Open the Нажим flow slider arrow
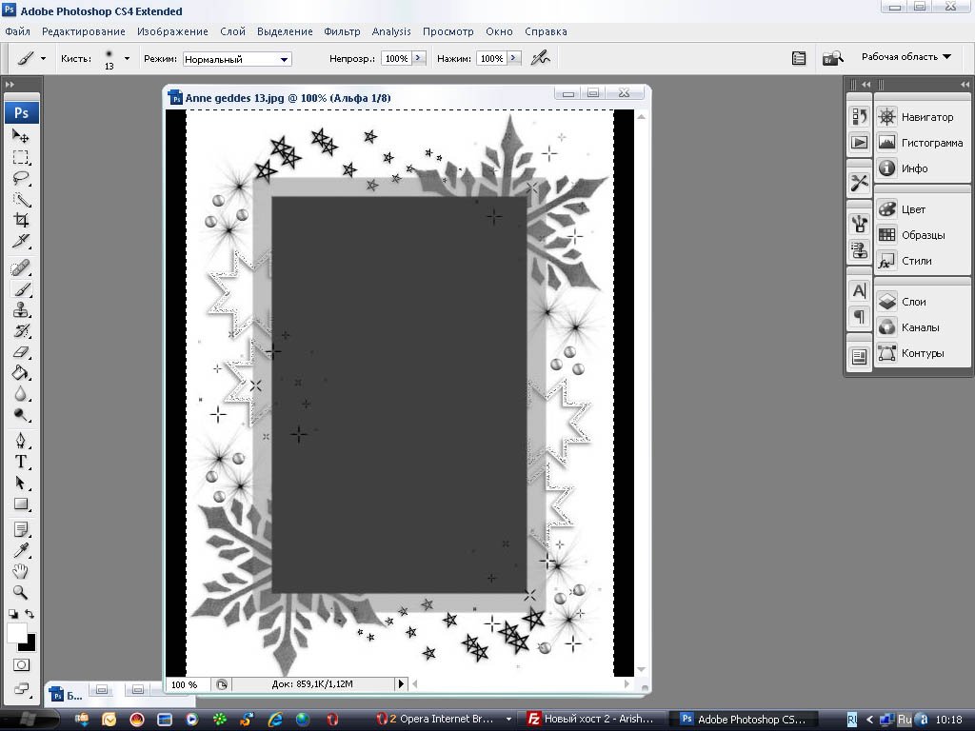The image size is (975, 731). 513,58
